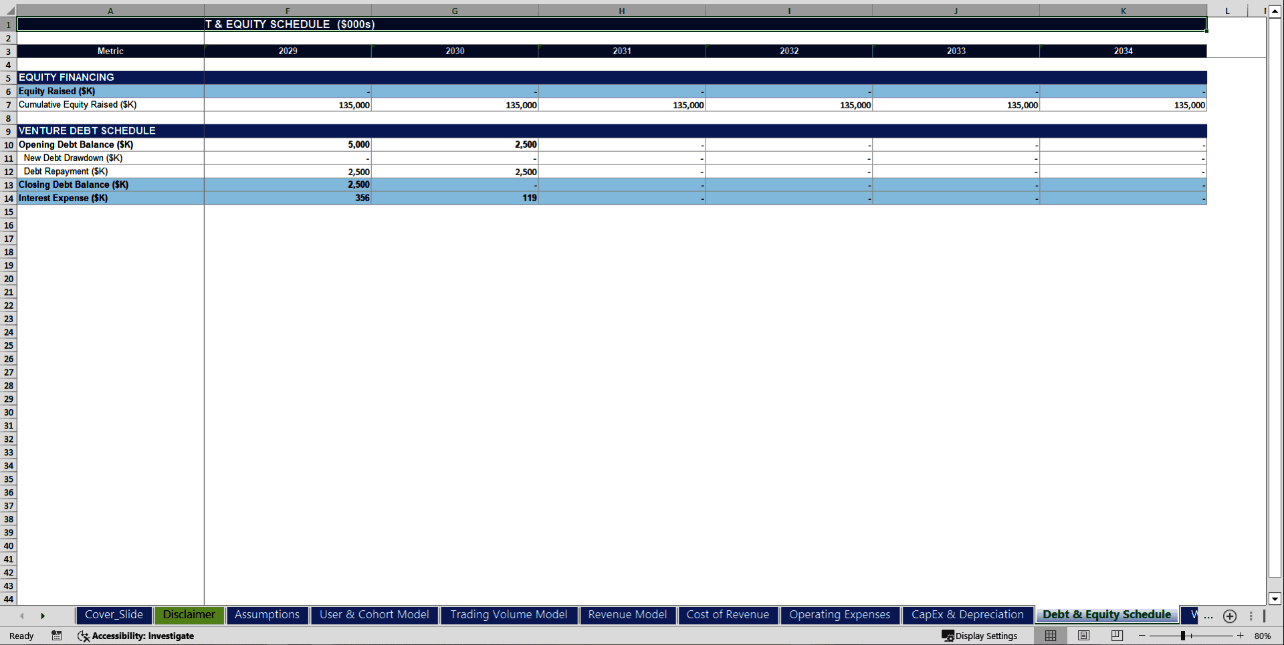Select the Cover_Slide tab
Screen dimensions: 1284x645
[114, 615]
